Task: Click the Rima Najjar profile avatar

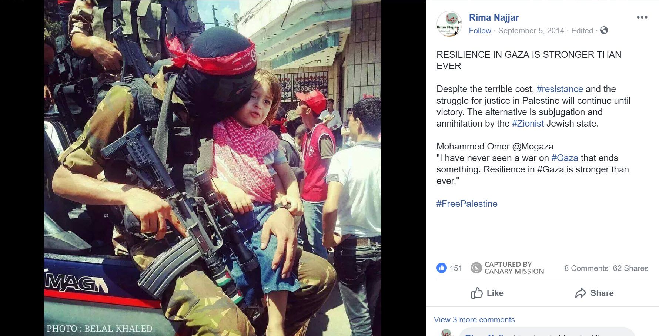Action: [x=449, y=24]
